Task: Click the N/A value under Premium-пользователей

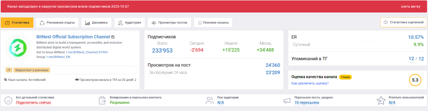Action: 392,103
